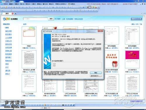Select the 推荐 category in sidebar
This screenshot has height=110, width=146.
point(7,28)
